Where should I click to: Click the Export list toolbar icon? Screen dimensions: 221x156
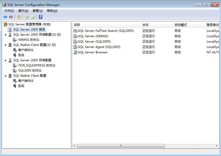33,17
